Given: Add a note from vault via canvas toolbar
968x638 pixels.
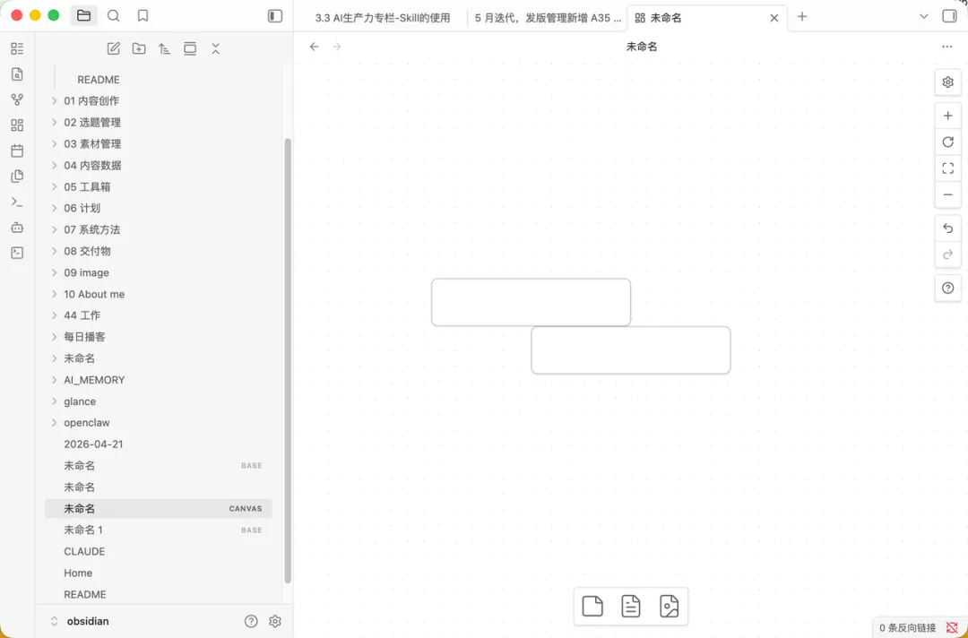Looking at the screenshot, I should click(x=630, y=606).
